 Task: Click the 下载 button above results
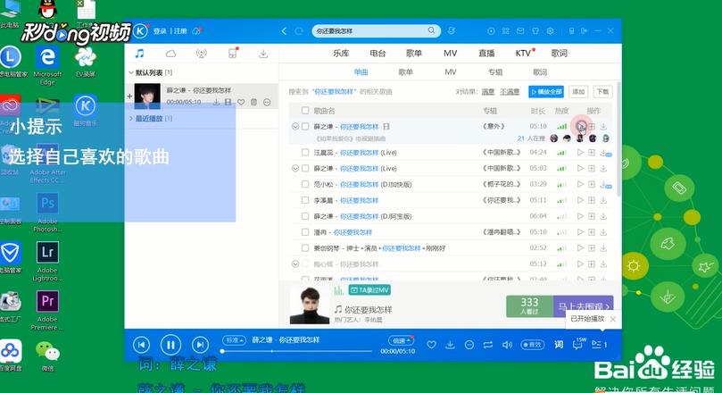pyautogui.click(x=602, y=92)
